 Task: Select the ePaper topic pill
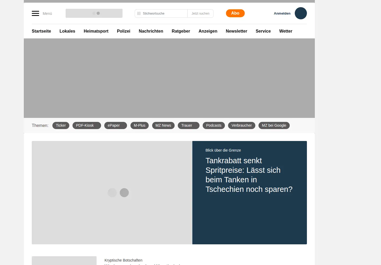116,125
